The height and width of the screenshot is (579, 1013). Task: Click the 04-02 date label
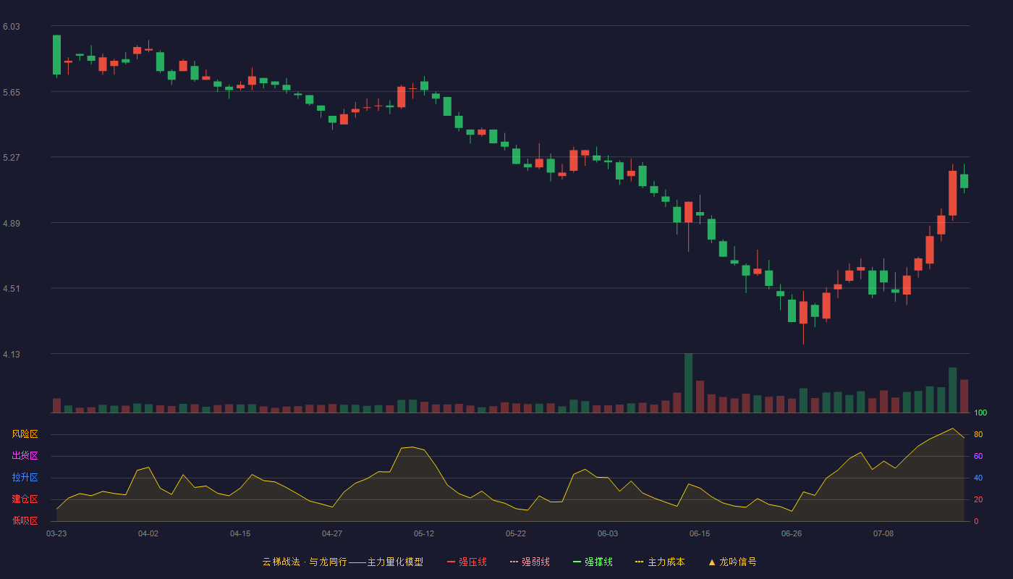(148, 533)
